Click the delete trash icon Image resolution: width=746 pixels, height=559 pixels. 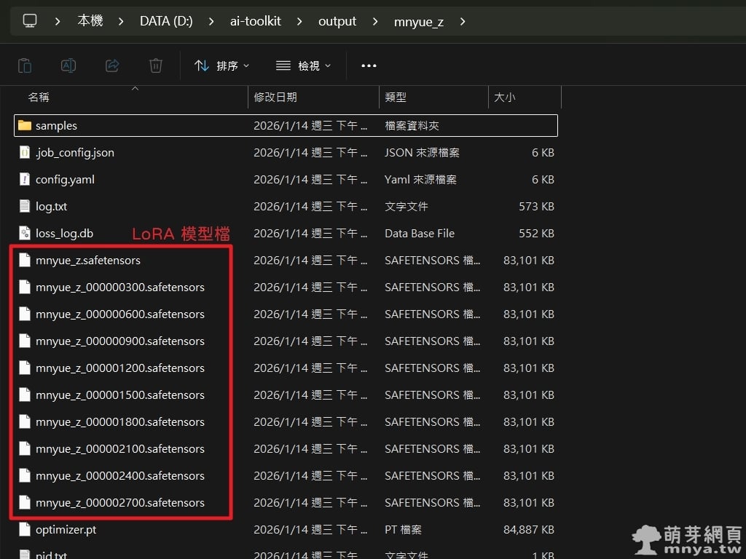(x=156, y=66)
